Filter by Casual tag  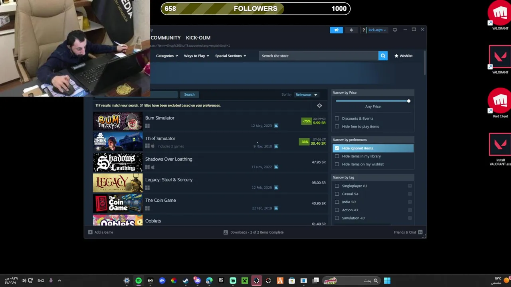[x=337, y=194]
